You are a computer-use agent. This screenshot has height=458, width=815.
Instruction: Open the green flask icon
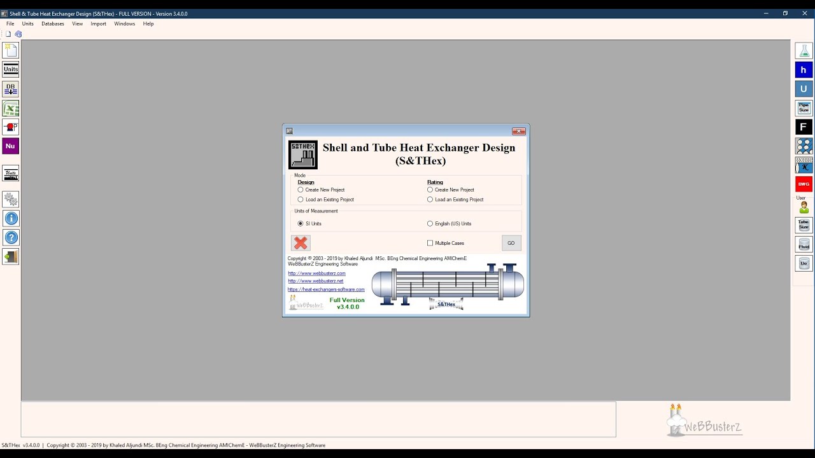tap(804, 50)
